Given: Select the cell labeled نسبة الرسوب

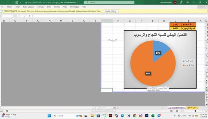Looking at the screenshot, I should pos(188,28).
